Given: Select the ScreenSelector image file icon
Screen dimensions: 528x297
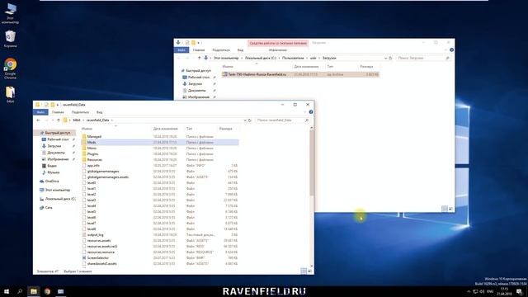Looking at the screenshot, I should click(x=84, y=257).
